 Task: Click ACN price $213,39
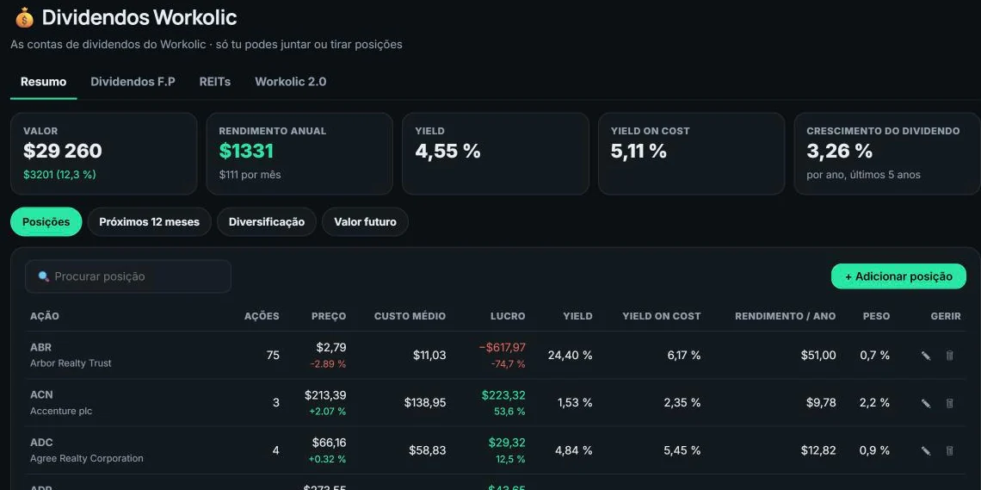(x=325, y=395)
